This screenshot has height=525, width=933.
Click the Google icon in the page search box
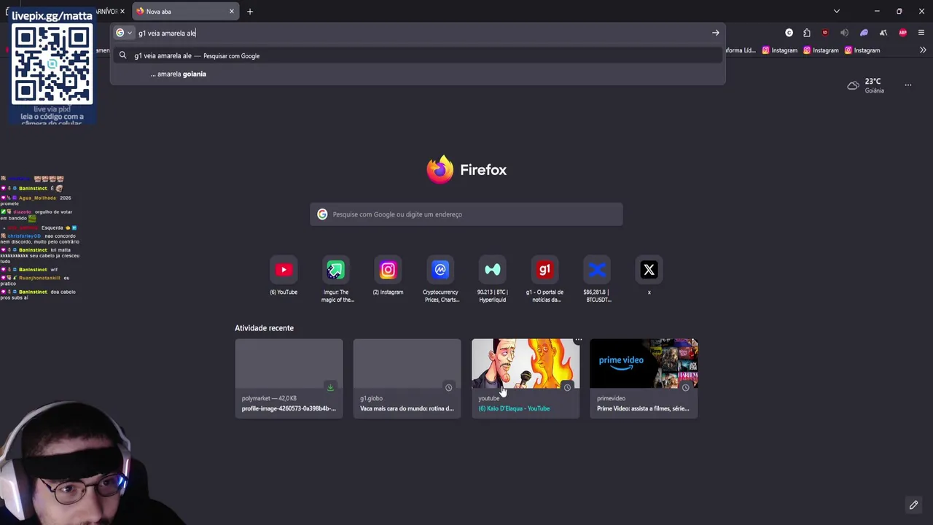pyautogui.click(x=322, y=214)
